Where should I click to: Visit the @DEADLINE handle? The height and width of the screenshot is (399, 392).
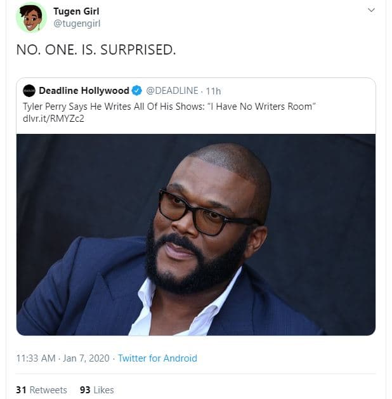coord(172,91)
